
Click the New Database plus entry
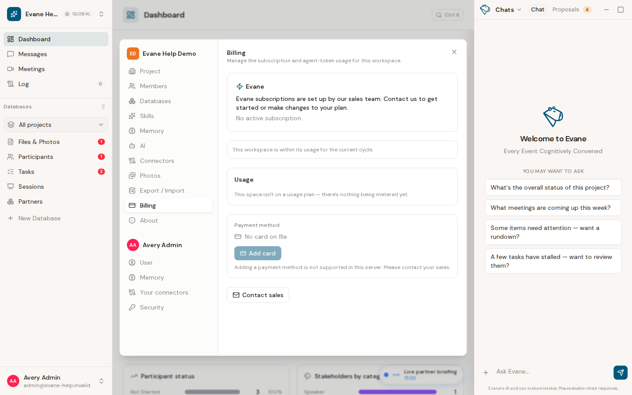coord(56,218)
